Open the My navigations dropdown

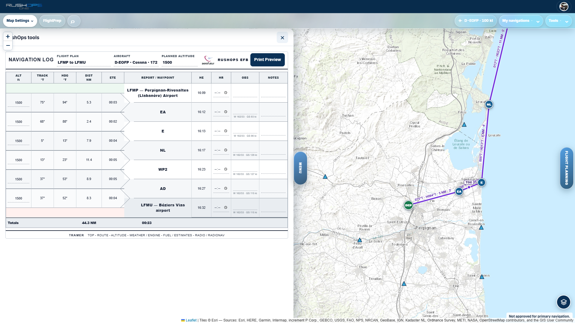pyautogui.click(x=521, y=21)
